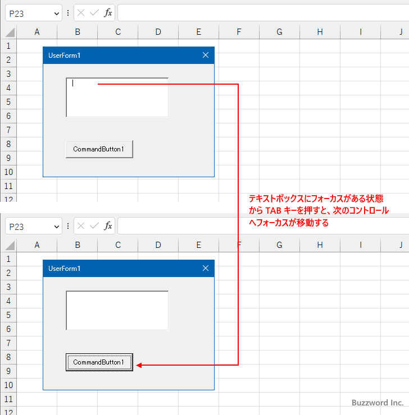This screenshot has width=409, height=415.
Task: Select row 6 header in lower worksheet
Action: [8, 329]
